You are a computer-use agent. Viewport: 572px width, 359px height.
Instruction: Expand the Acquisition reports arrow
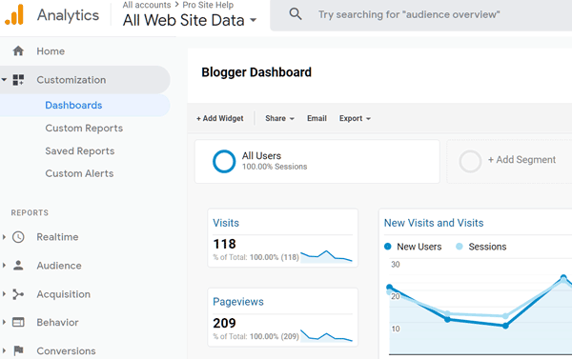pyautogui.click(x=4, y=293)
